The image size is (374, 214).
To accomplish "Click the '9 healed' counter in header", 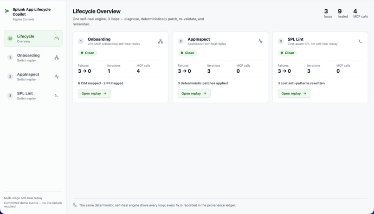I will pyautogui.click(x=342, y=13).
